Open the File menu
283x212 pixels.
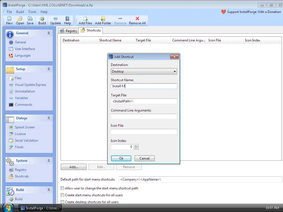pos(9,12)
